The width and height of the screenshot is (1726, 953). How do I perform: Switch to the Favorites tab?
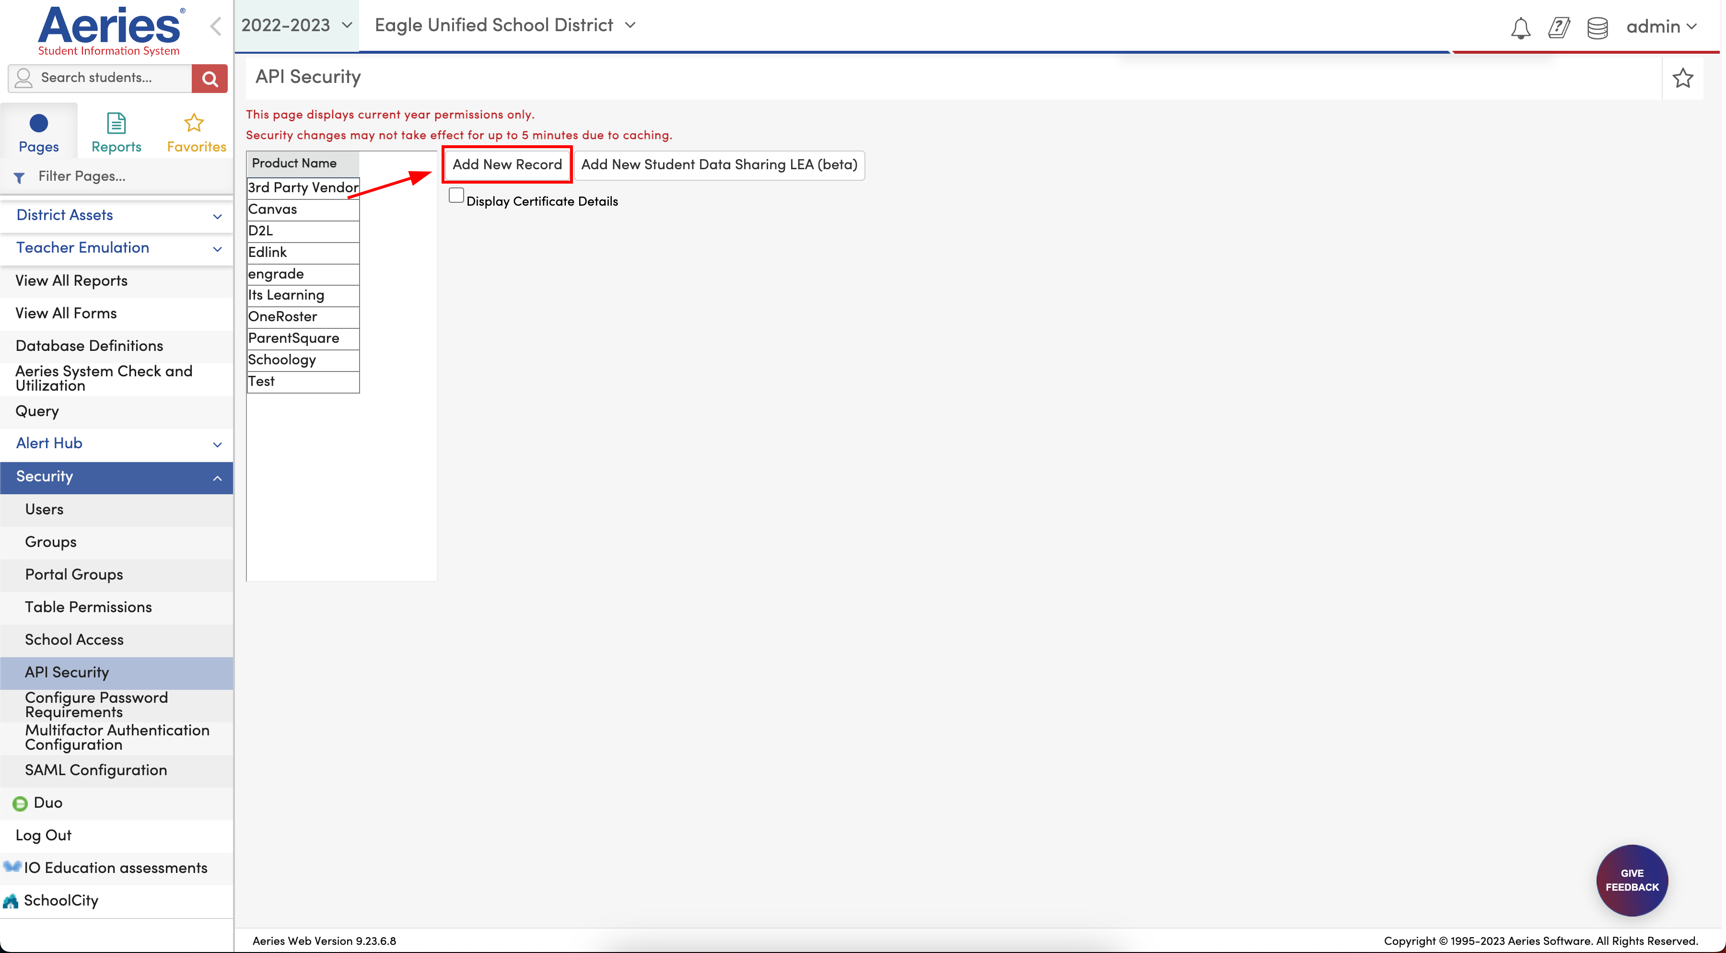click(196, 133)
